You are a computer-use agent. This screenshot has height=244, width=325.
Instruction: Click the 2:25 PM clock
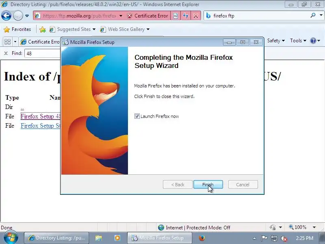pos(304,238)
